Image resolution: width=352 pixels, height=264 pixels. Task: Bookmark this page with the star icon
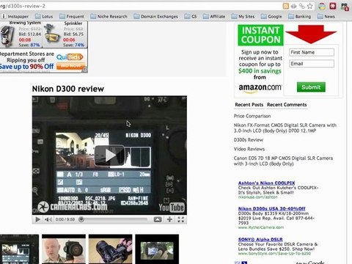coord(310,6)
